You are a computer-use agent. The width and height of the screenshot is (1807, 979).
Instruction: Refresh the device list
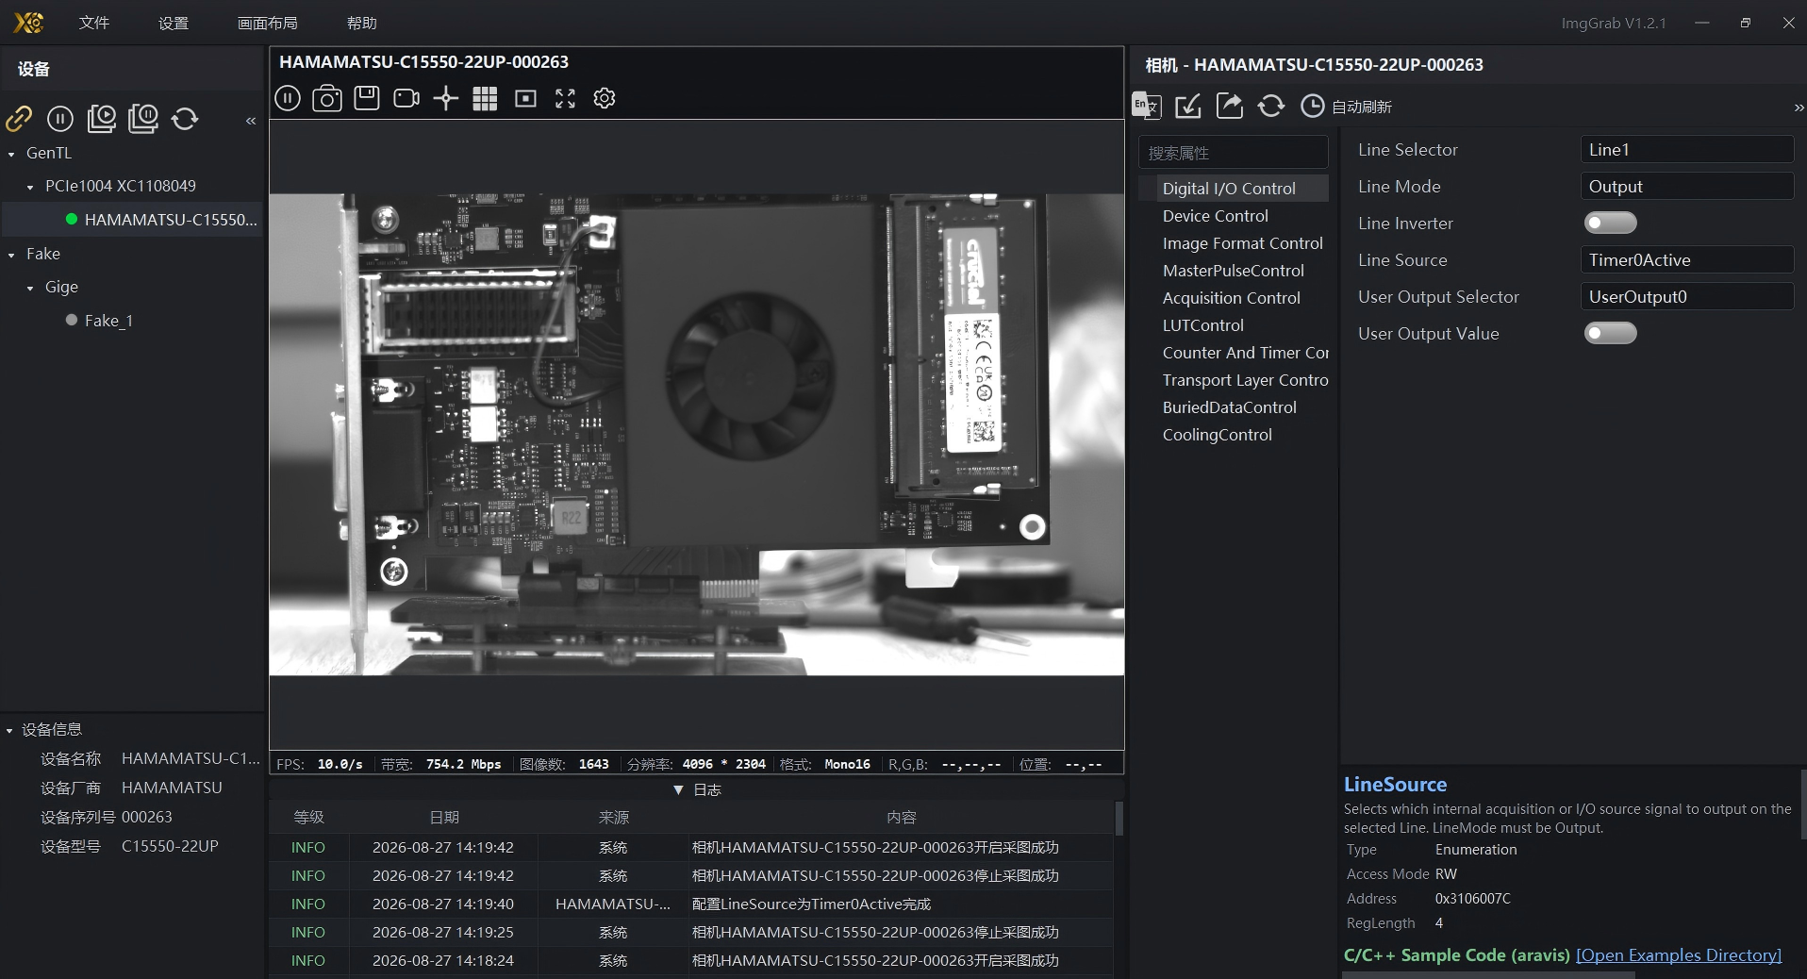coord(185,118)
